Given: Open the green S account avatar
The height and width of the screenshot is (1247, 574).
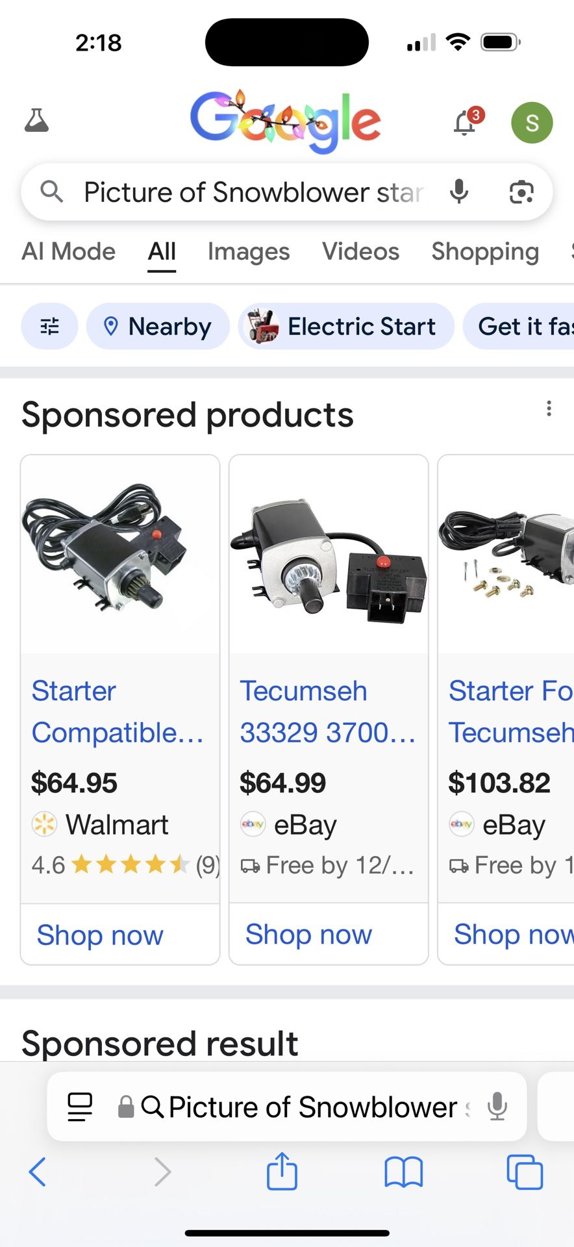Looking at the screenshot, I should (x=532, y=122).
